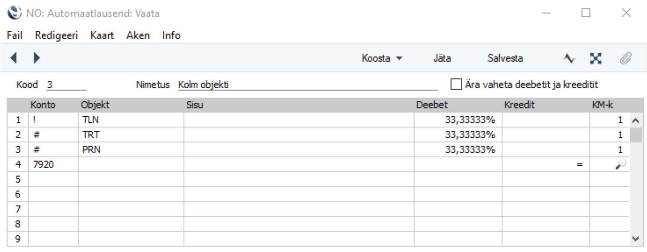
Task: Open the Redigeeri menu
Action: [x=56, y=35]
